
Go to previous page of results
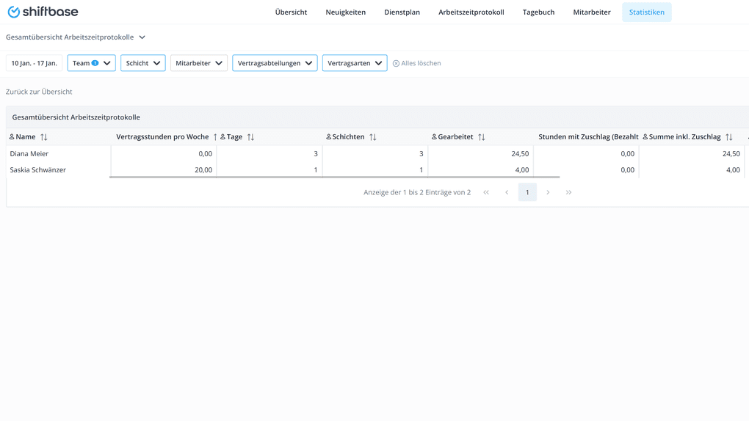point(507,192)
